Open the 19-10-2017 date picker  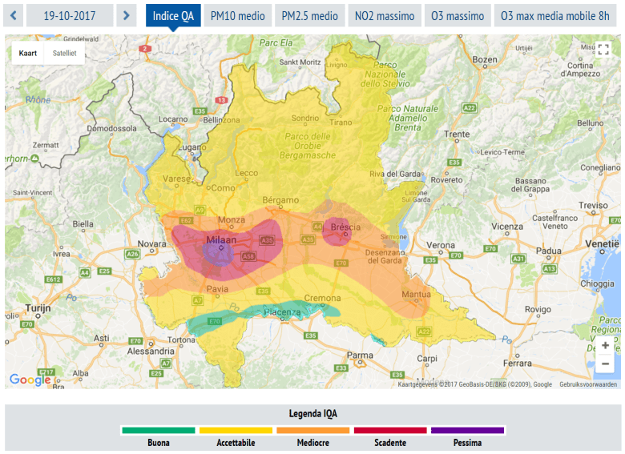click(x=70, y=16)
